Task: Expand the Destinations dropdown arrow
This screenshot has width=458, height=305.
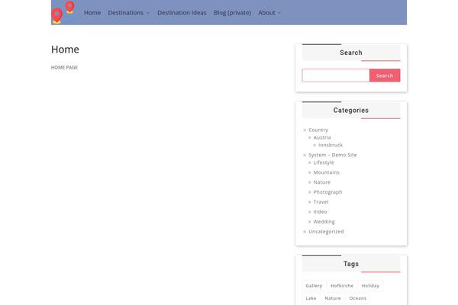Action: tap(148, 13)
